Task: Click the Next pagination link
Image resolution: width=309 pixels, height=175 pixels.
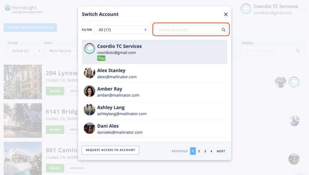Action: (x=221, y=151)
